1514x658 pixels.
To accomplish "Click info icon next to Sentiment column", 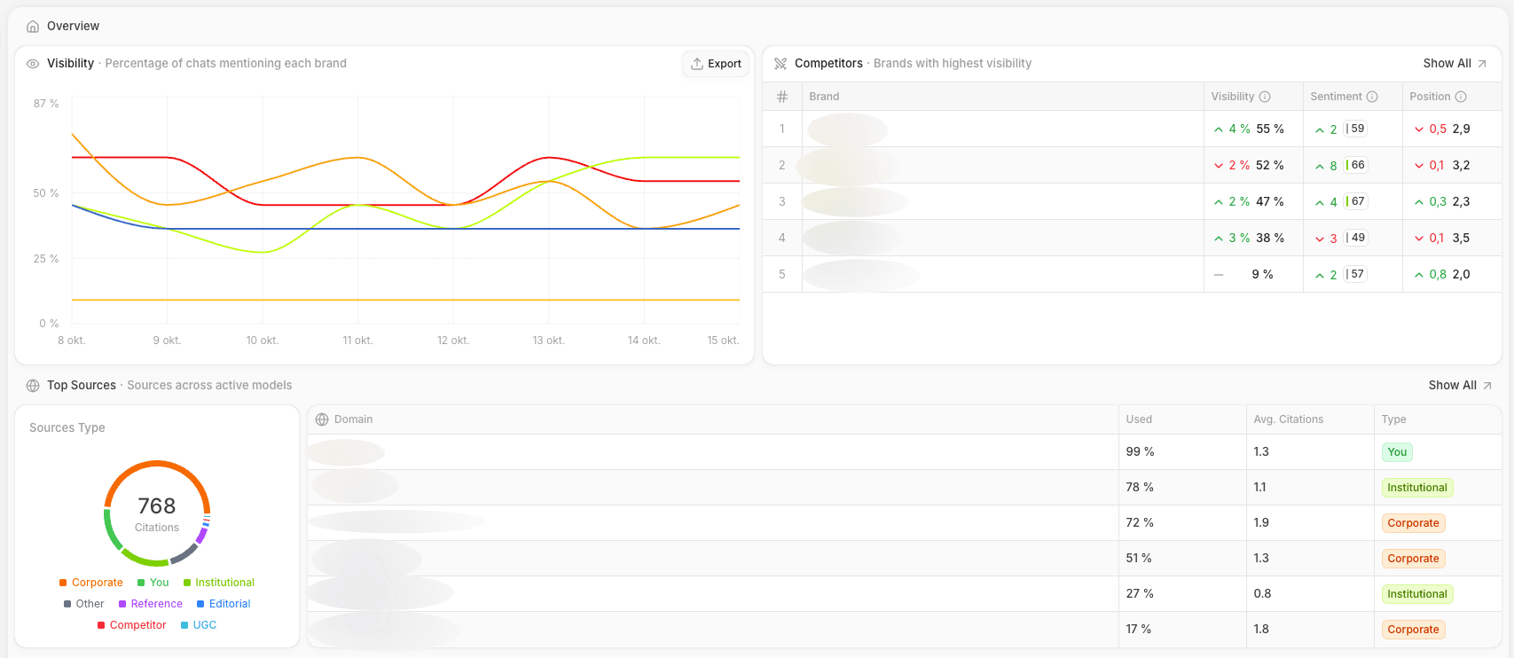I will pos(1372,97).
